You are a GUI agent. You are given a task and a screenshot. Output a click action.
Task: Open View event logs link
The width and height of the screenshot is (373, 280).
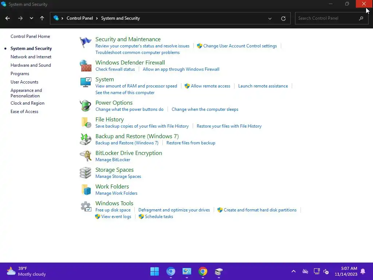[x=116, y=217]
